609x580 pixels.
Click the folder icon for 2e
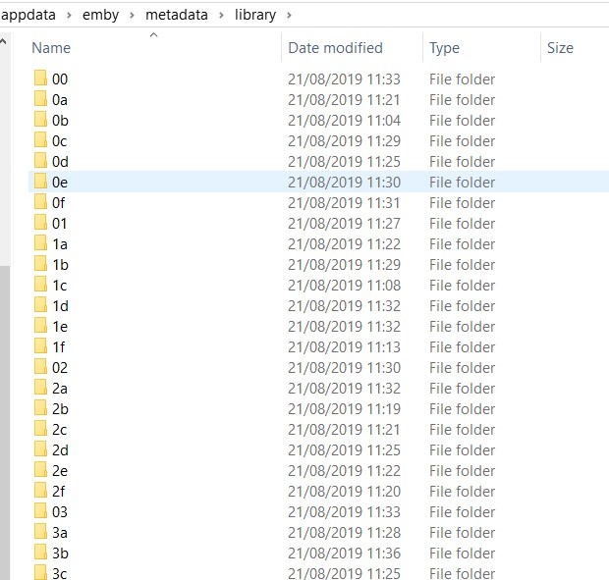tap(40, 469)
